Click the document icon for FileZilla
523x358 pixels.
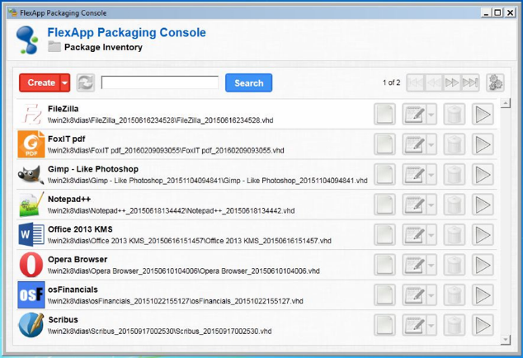[384, 114]
